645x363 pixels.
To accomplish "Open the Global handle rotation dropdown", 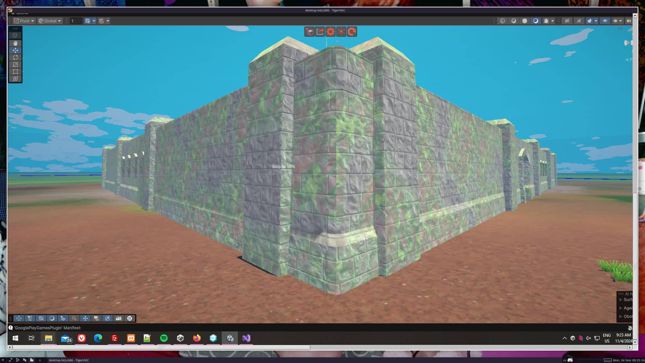I will [x=50, y=21].
